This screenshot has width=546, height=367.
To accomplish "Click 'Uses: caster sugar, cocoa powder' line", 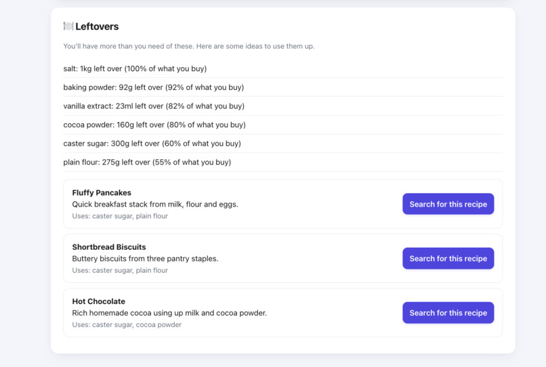I will (x=127, y=325).
